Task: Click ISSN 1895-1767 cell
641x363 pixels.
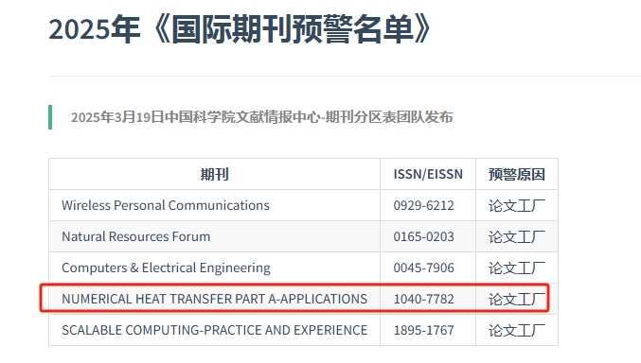Action: (x=428, y=330)
